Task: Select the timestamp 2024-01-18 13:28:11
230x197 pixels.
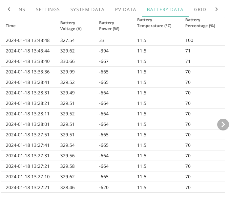Action: pos(28,114)
